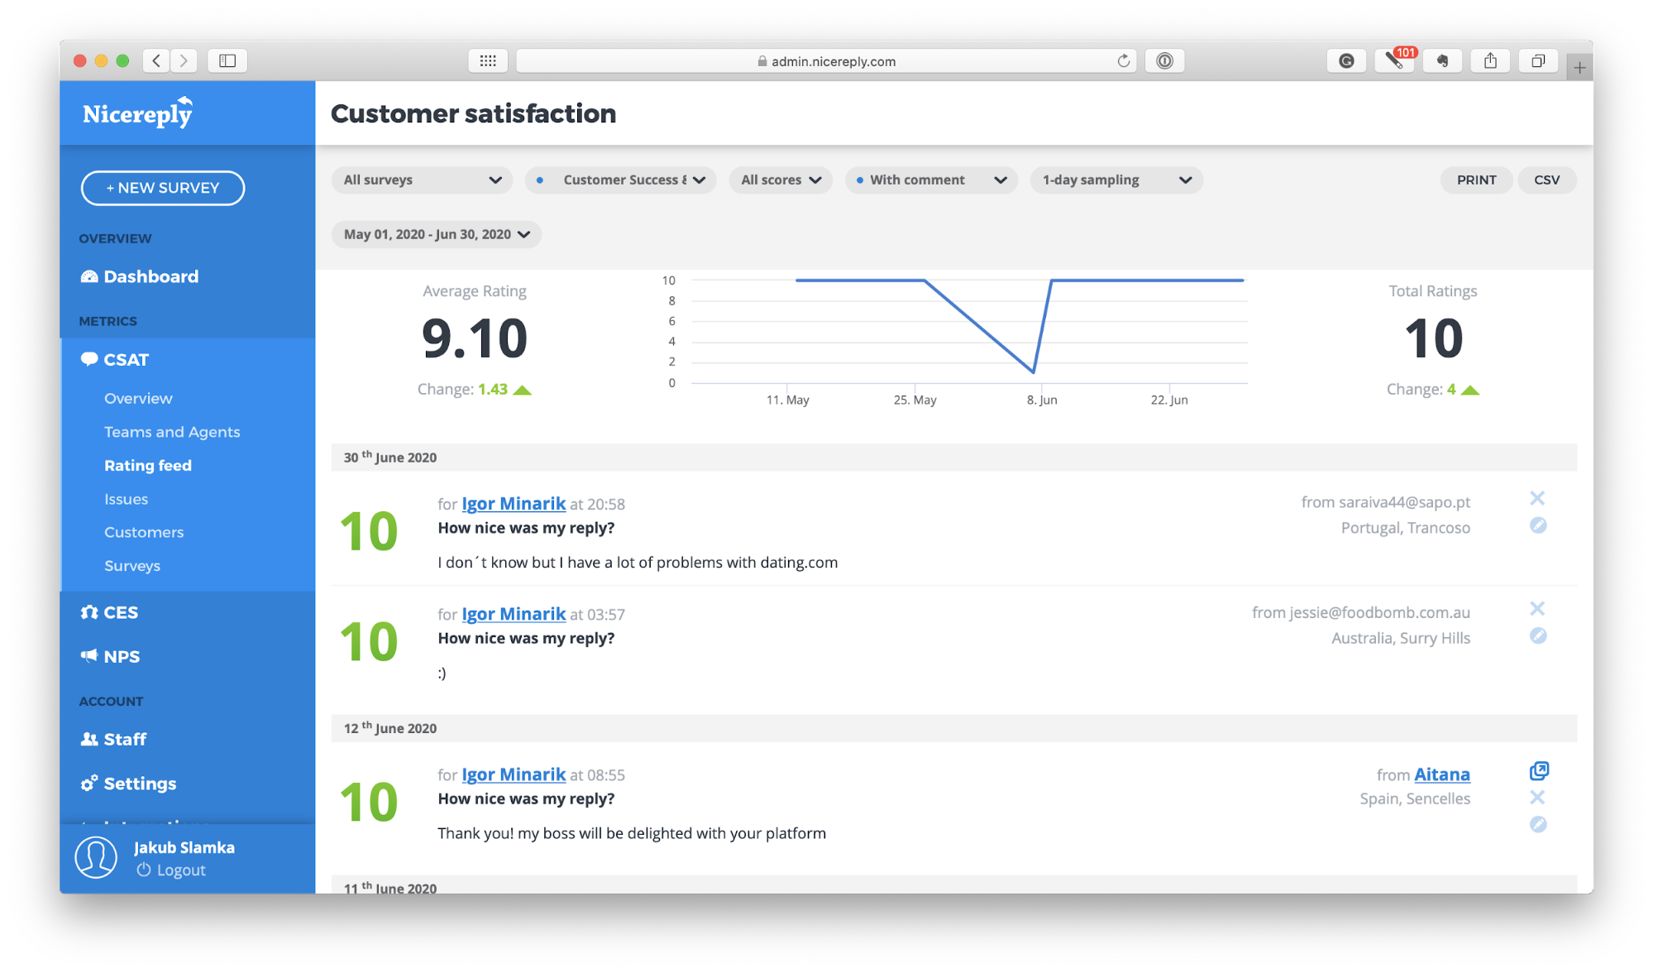Click the PRINT button
The image size is (1653, 973).
tap(1476, 179)
